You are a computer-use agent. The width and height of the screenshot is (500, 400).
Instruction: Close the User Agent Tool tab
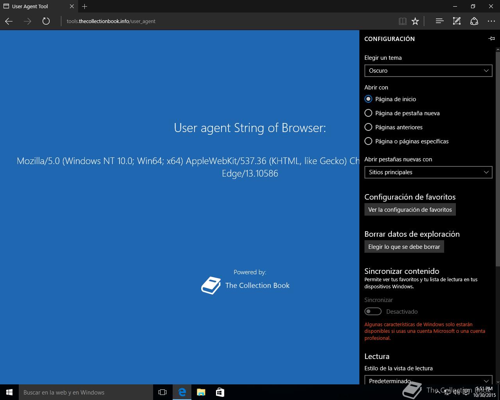point(72,6)
